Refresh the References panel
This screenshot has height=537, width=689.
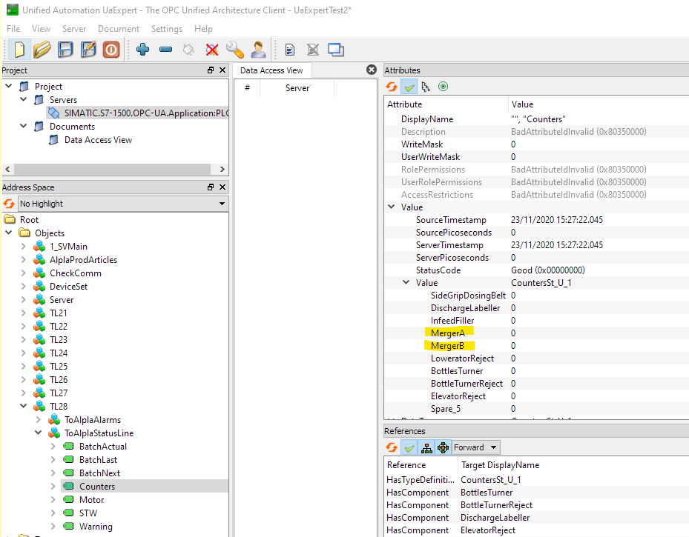point(392,447)
